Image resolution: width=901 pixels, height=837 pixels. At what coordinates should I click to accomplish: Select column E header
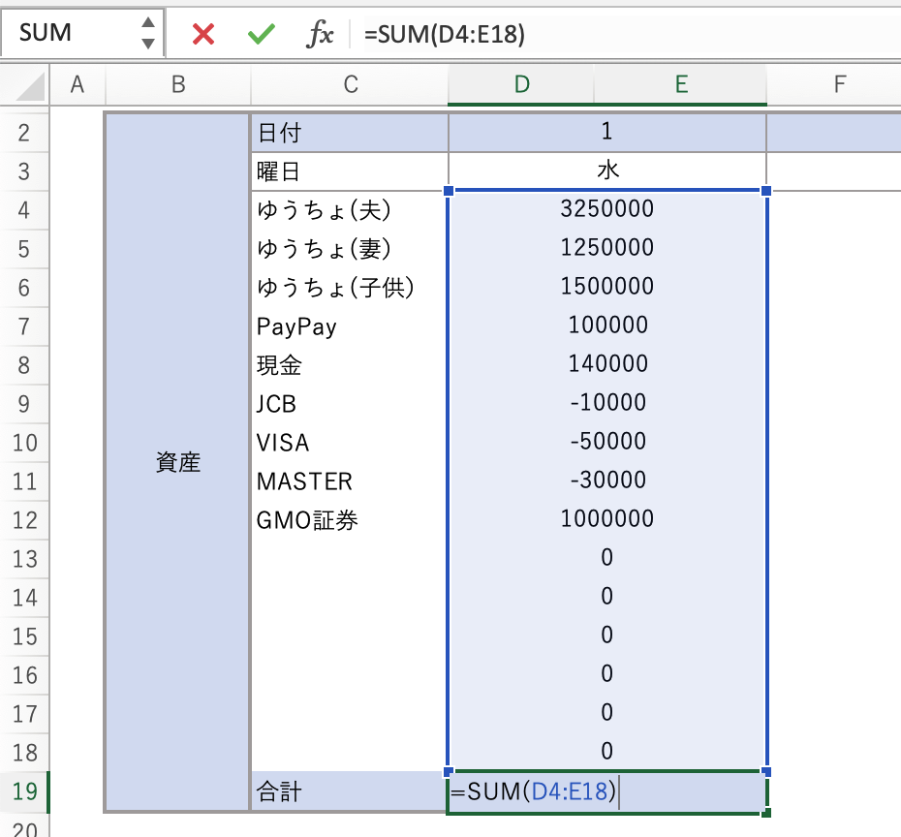[x=680, y=85]
